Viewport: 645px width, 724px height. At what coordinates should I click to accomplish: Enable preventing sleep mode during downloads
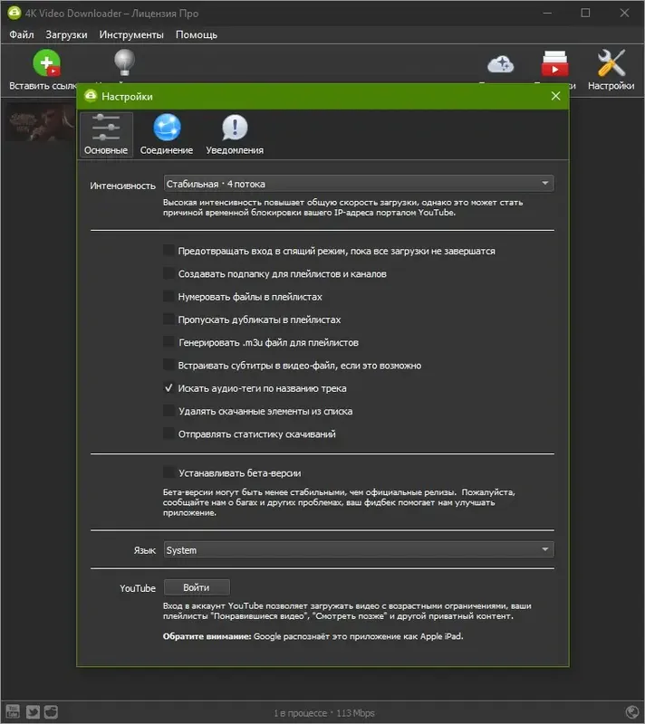point(168,251)
